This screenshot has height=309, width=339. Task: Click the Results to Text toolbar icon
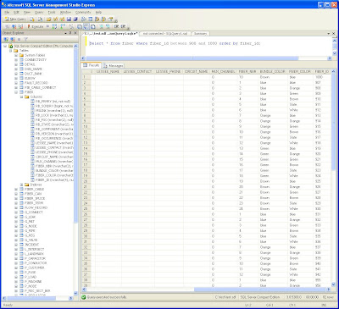[80, 26]
